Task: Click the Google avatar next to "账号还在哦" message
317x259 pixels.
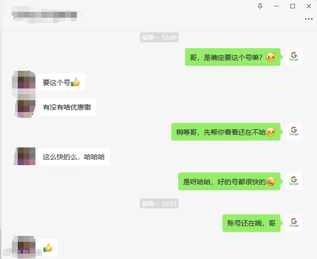Action: pyautogui.click(x=294, y=223)
